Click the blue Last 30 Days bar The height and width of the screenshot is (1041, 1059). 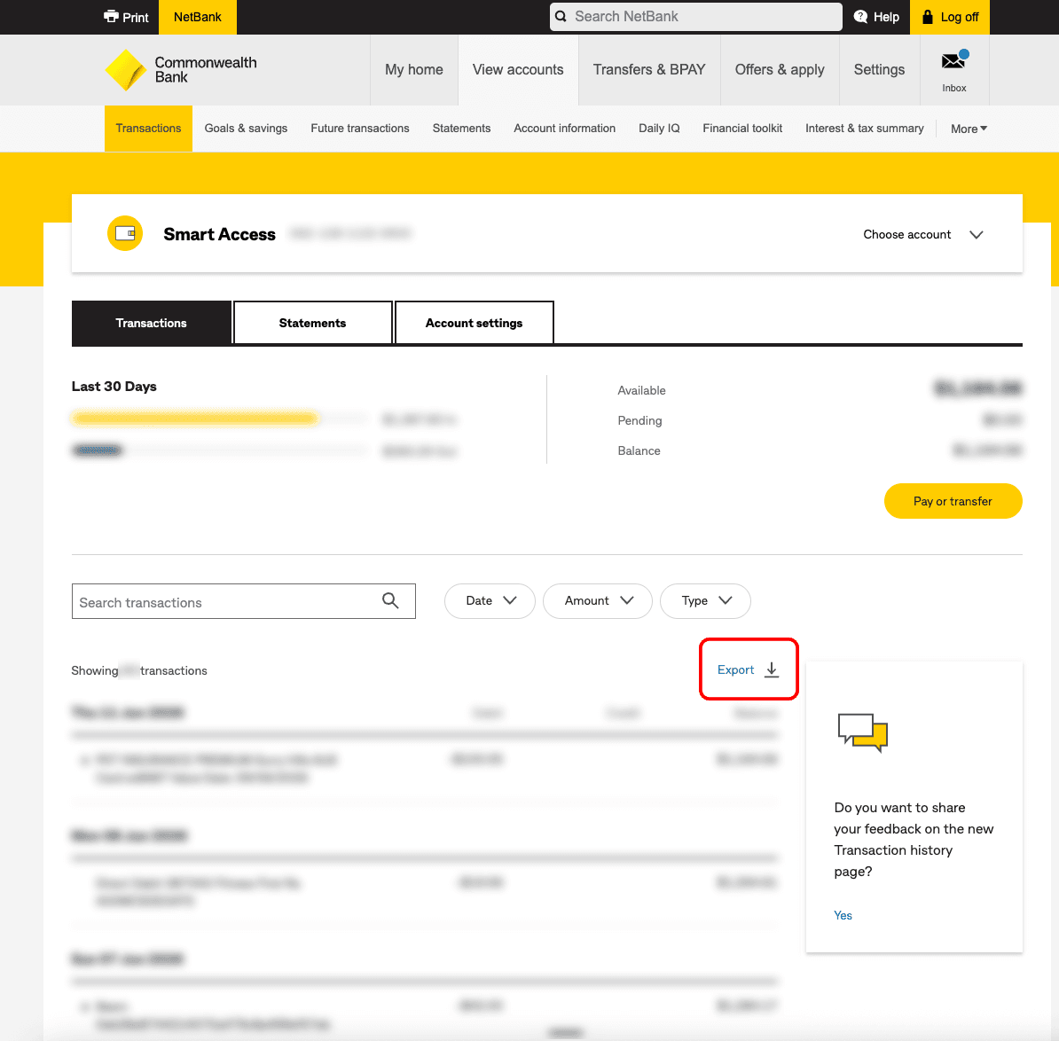click(98, 450)
